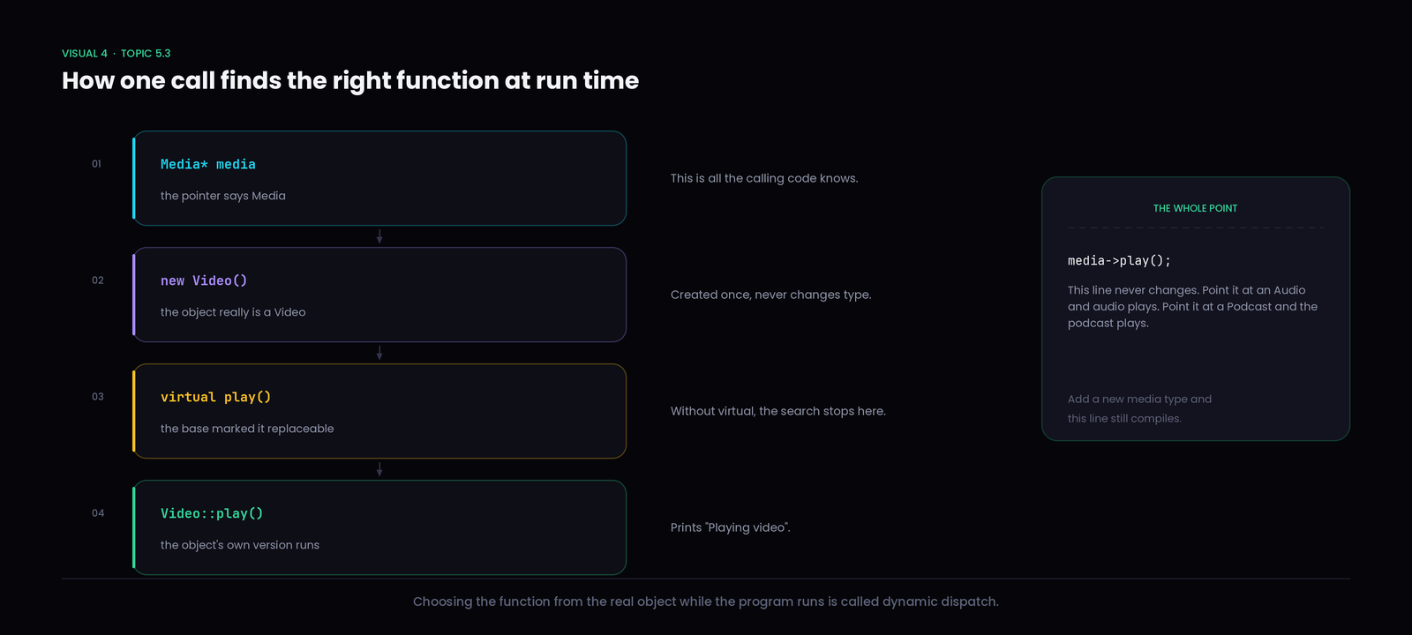Viewport: 1412px width, 635px height.
Task: Click the step number 03 label
Action: (98, 397)
